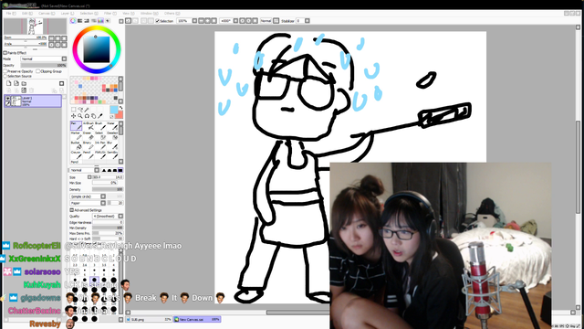Open the Stabilizer value dropdown
Screen dimensions: 584x329
pyautogui.click(x=308, y=21)
